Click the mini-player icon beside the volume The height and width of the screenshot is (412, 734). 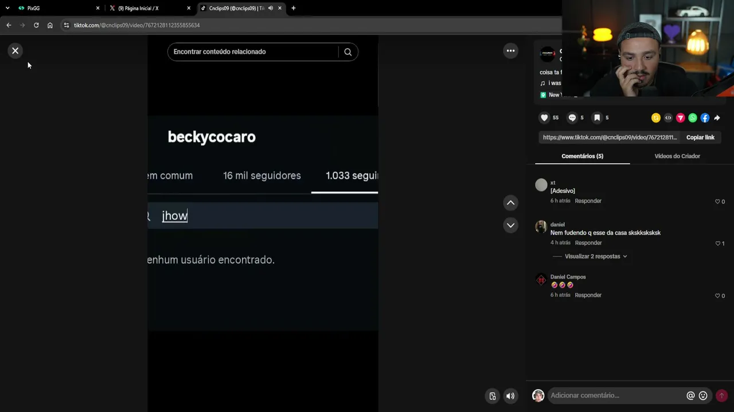(492, 396)
